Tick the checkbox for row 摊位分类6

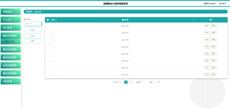[48, 40]
